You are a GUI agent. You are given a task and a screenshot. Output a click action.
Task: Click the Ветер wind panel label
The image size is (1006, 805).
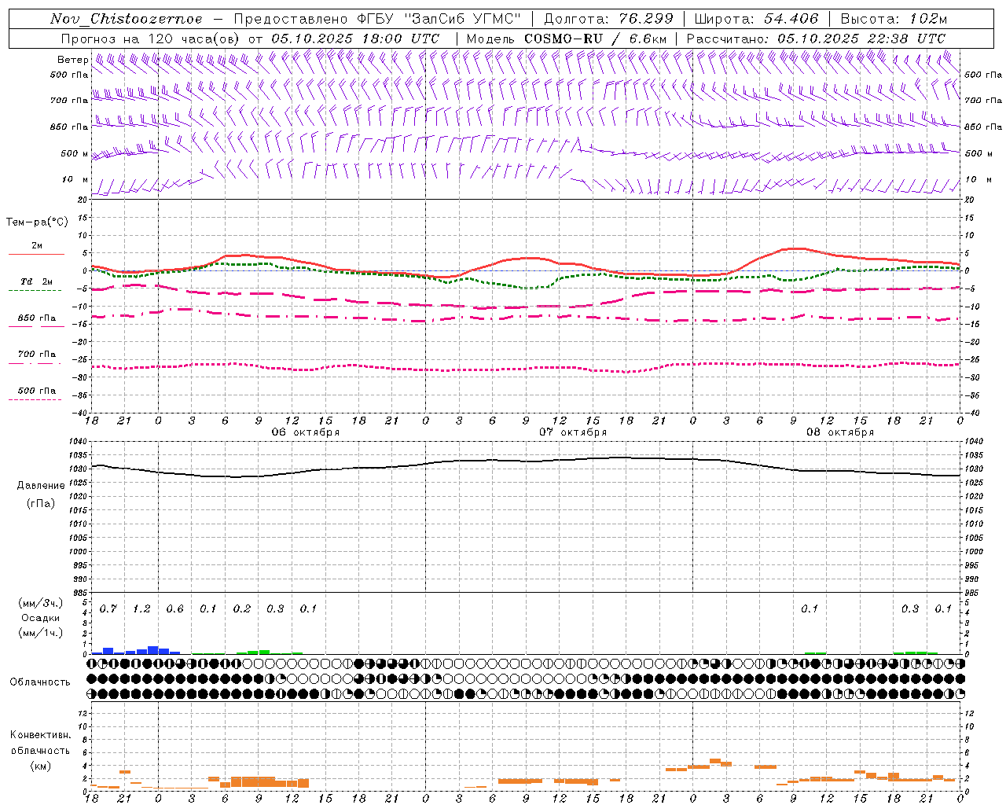click(72, 60)
